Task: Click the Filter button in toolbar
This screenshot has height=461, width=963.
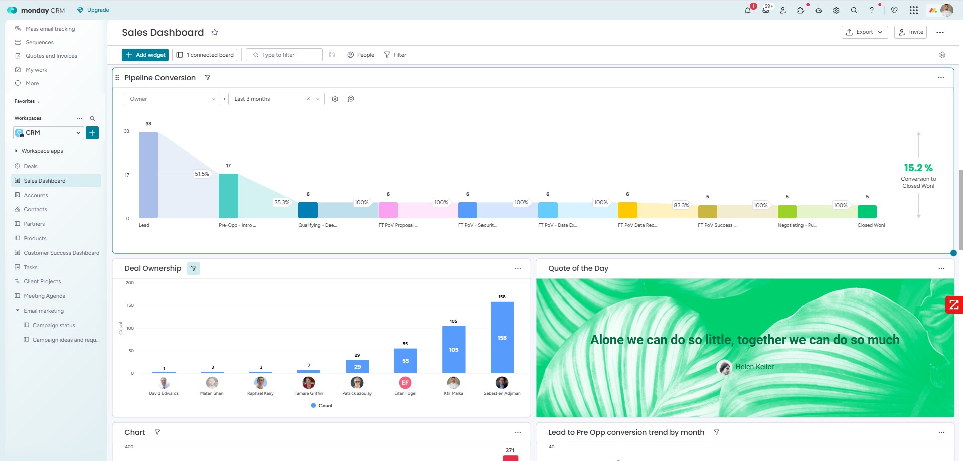Action: (x=395, y=55)
